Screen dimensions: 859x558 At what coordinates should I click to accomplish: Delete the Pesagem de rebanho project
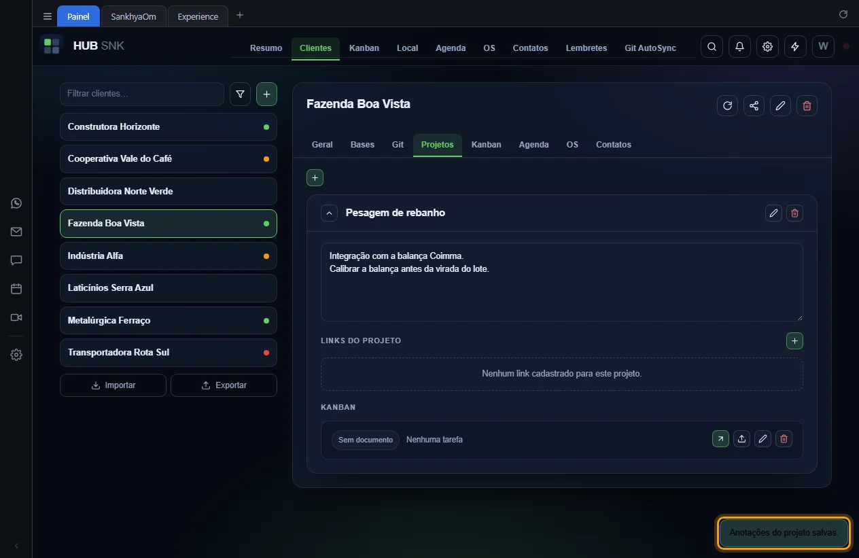[x=794, y=213]
